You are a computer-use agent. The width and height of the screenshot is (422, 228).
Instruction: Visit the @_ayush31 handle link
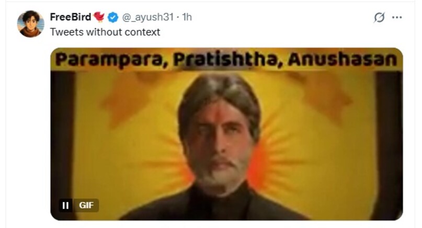pos(148,17)
